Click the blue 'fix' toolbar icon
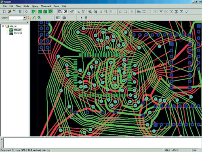Viewport: 202px width, 152px height. [139, 12]
